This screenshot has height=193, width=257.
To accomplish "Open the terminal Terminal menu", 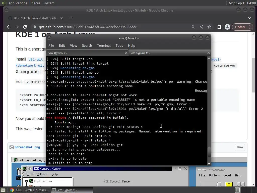I will pos(104,45).
